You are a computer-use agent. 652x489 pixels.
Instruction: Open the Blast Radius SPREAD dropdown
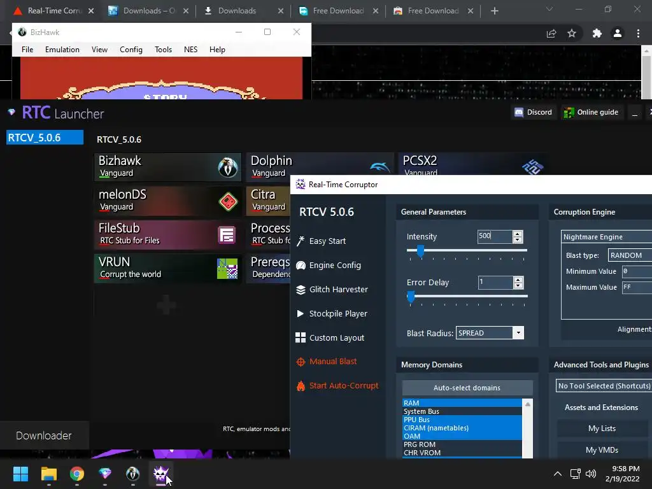[518, 332]
